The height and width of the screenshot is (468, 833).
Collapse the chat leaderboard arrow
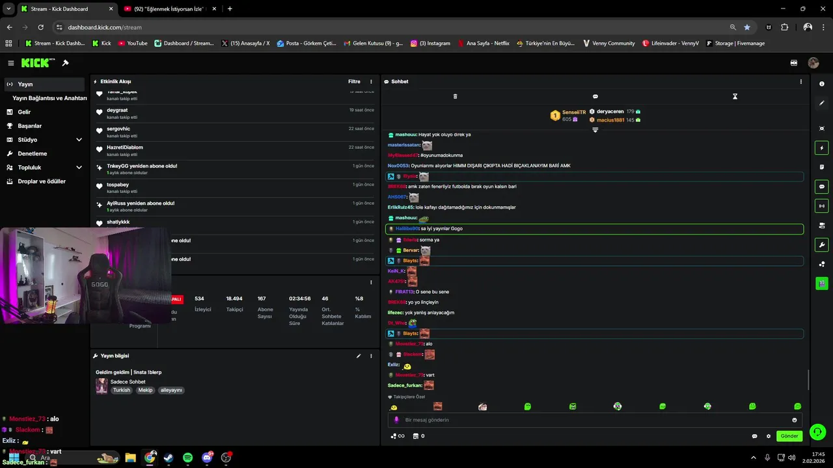595,130
